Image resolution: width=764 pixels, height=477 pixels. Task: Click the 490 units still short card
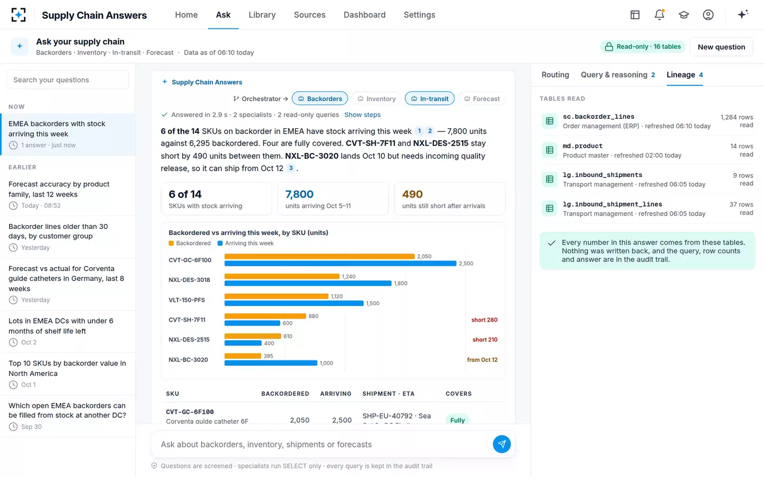pyautogui.click(x=450, y=199)
